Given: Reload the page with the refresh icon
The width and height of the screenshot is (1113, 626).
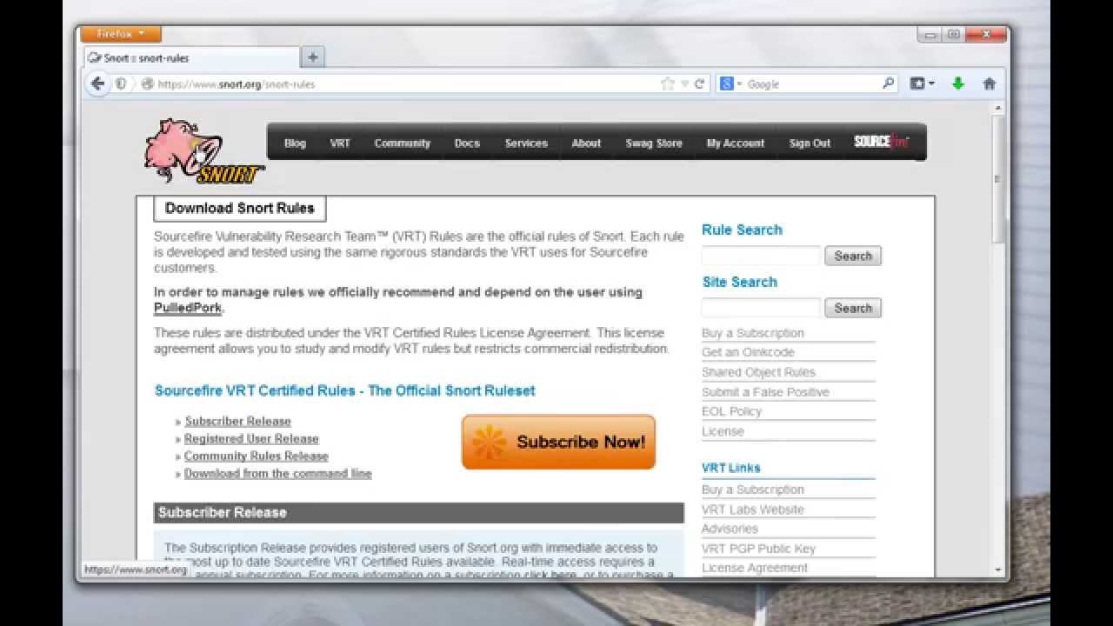Looking at the screenshot, I should (x=699, y=84).
